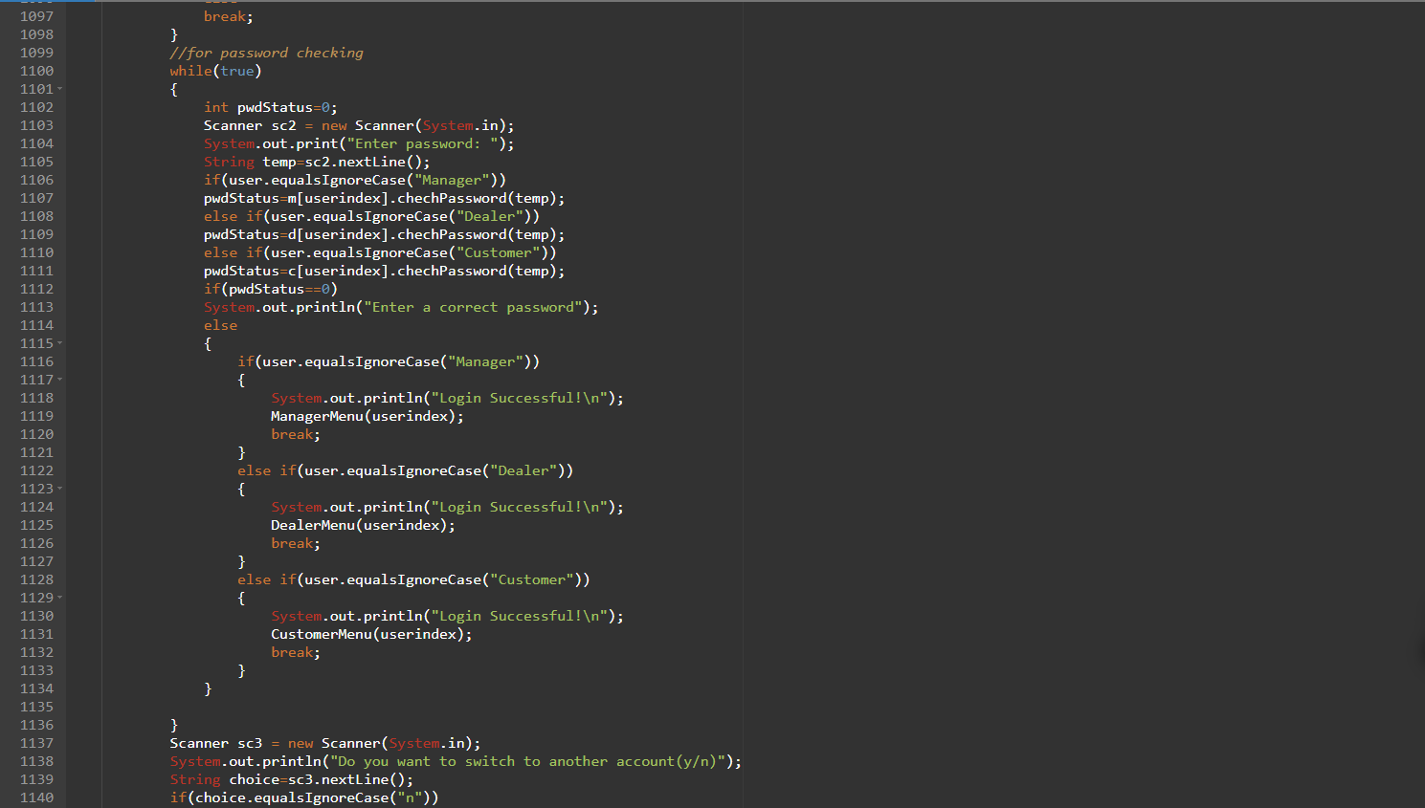The image size is (1425, 808).
Task: Click the closing brace on line 1098
Action: pyautogui.click(x=174, y=34)
